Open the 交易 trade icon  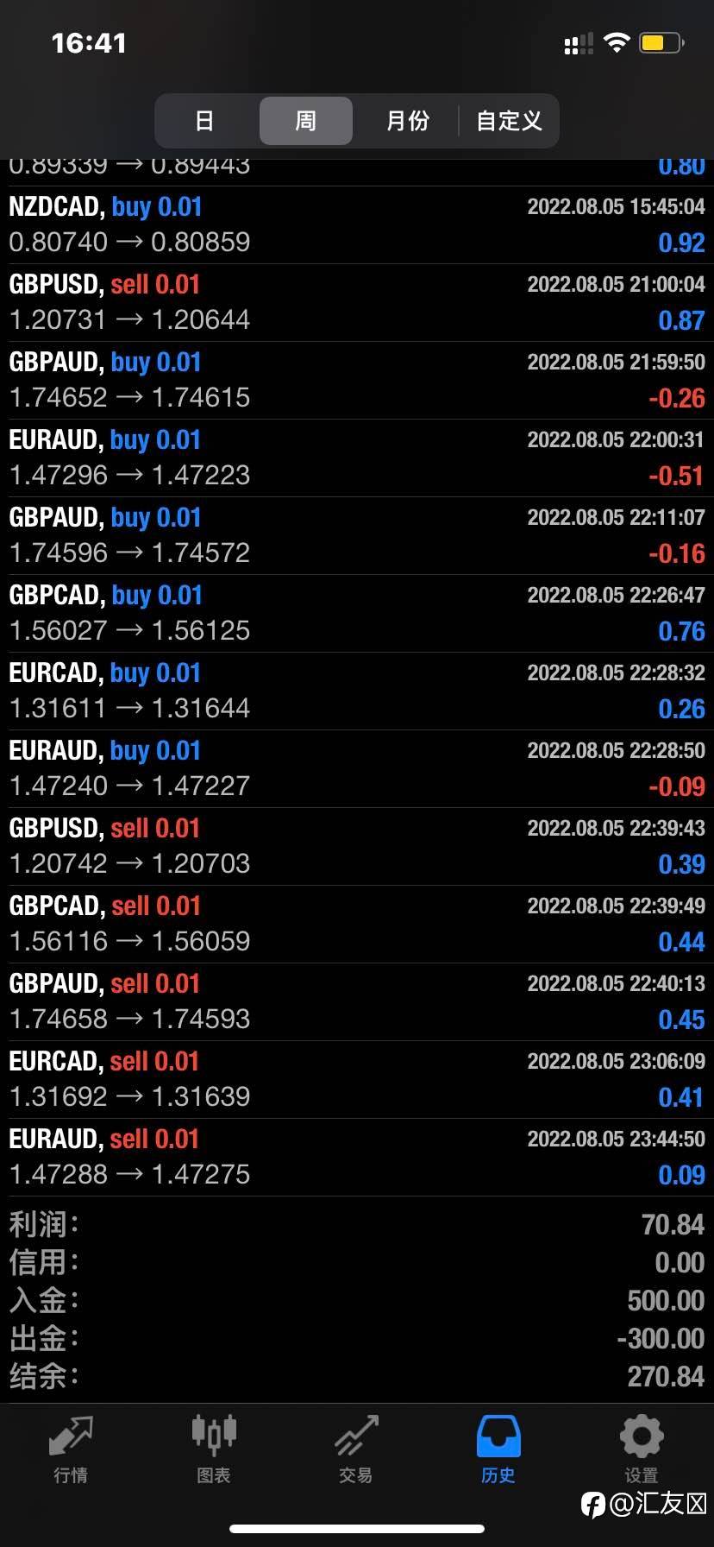[x=355, y=1436]
